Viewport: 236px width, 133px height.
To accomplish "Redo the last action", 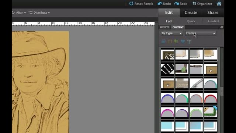I will tap(181, 4).
